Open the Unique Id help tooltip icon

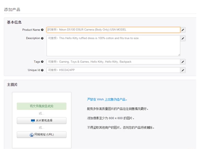point(42,70)
